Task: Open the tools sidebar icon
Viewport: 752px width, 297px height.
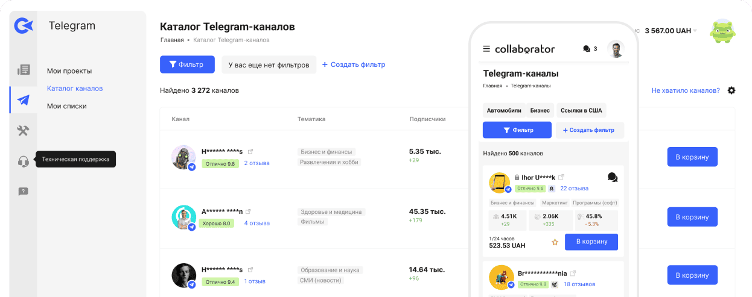Action: [23, 131]
